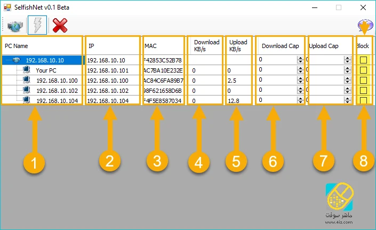Viewport: 376px width, 230px height.
Task: Select the 192.168.10.10 gateway tree node
Action: point(45,60)
